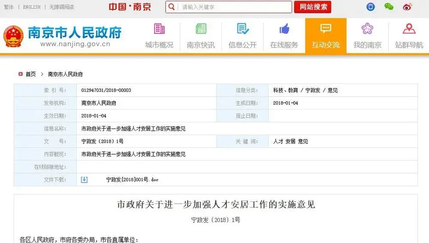
Task: Open the 城市概况 menu
Action: (159, 45)
